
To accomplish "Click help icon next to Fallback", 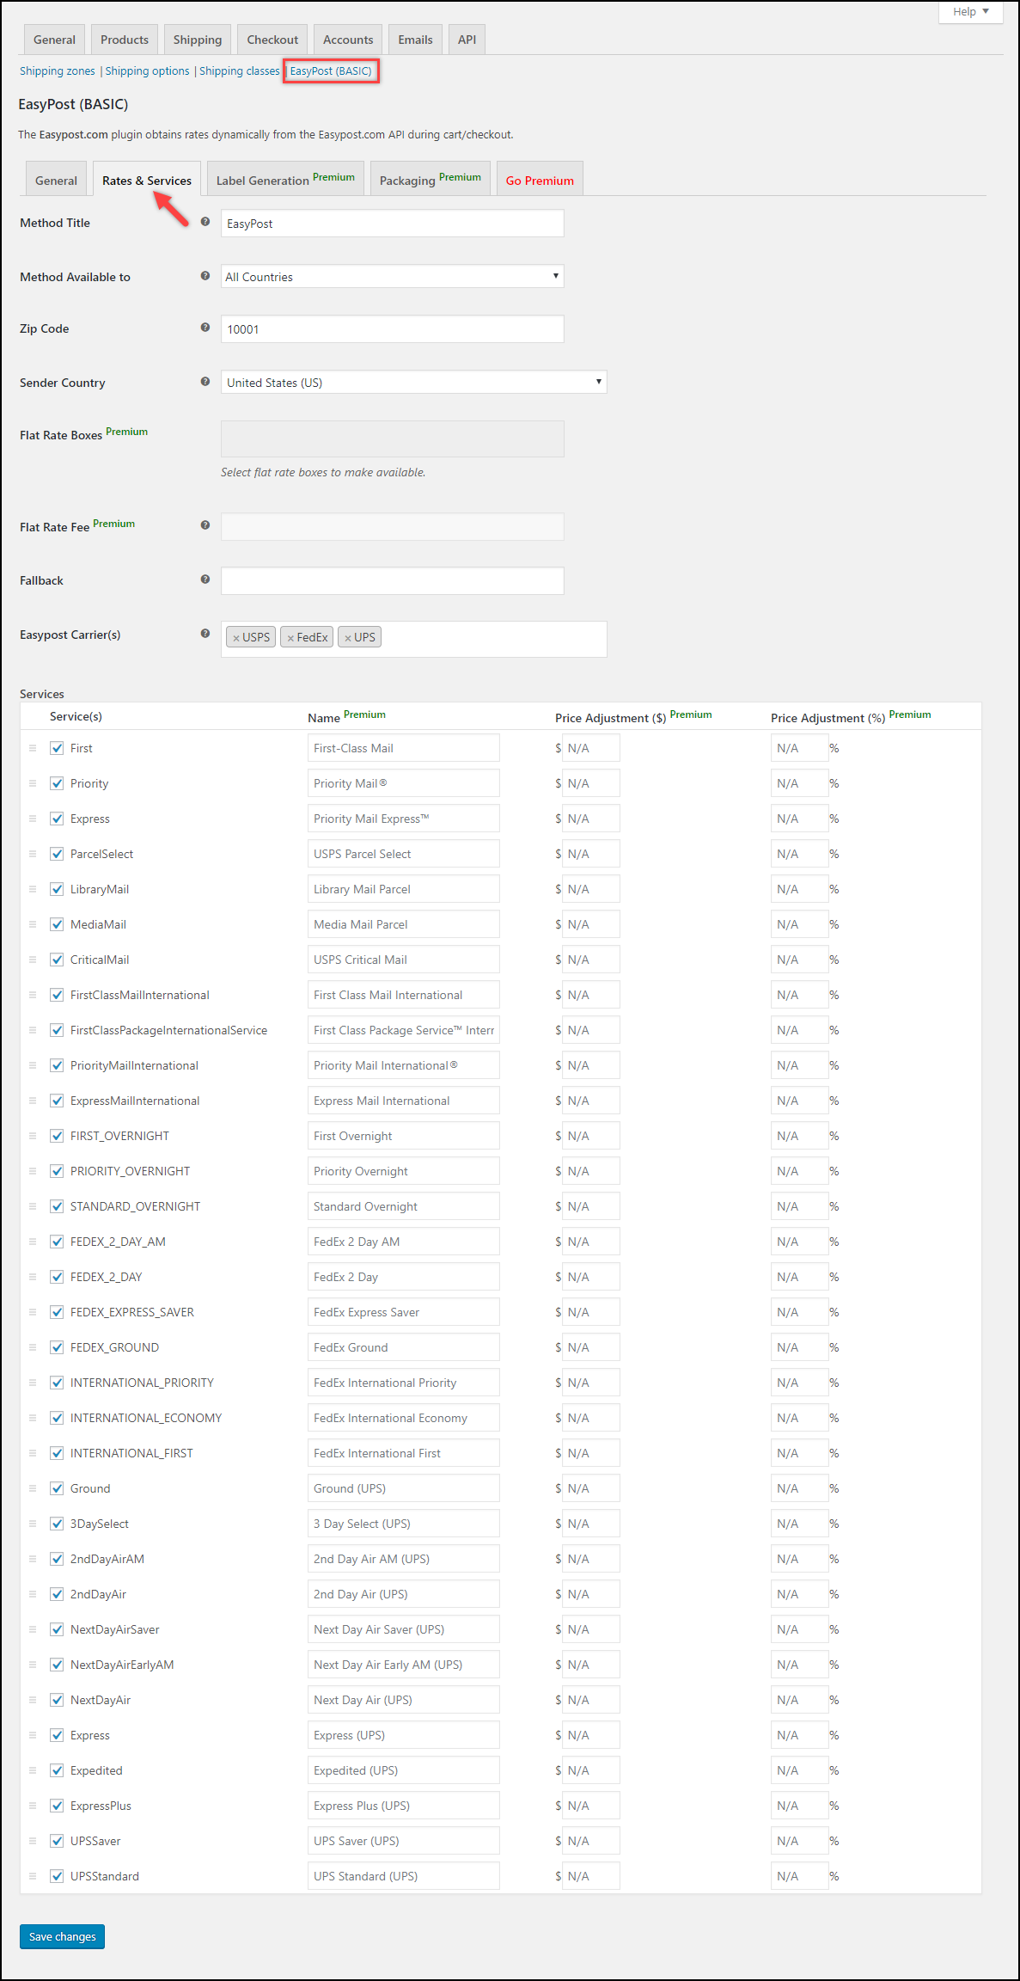I will [x=205, y=580].
